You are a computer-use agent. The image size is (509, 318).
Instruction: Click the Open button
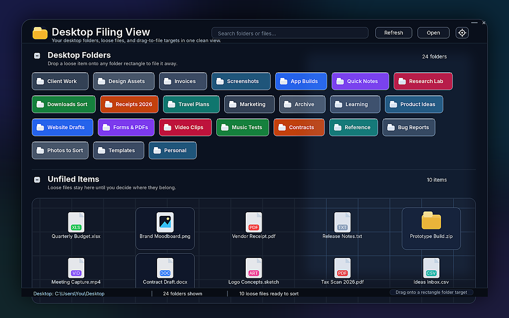(433, 33)
